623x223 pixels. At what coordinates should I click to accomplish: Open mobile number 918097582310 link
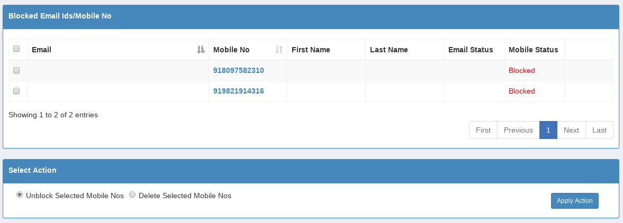tap(238, 70)
